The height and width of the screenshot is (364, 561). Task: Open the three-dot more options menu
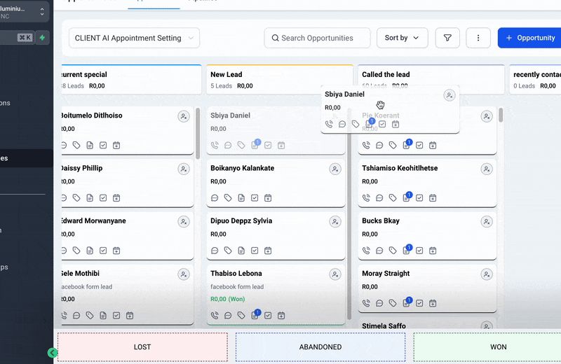[x=478, y=38]
